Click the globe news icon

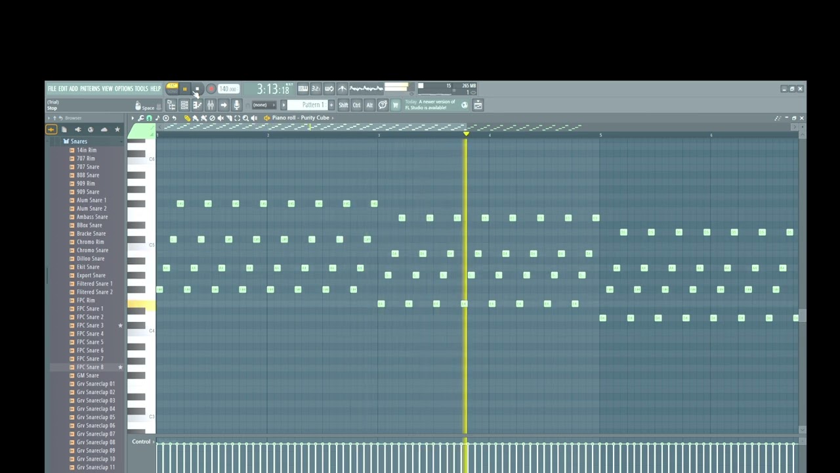coord(465,105)
